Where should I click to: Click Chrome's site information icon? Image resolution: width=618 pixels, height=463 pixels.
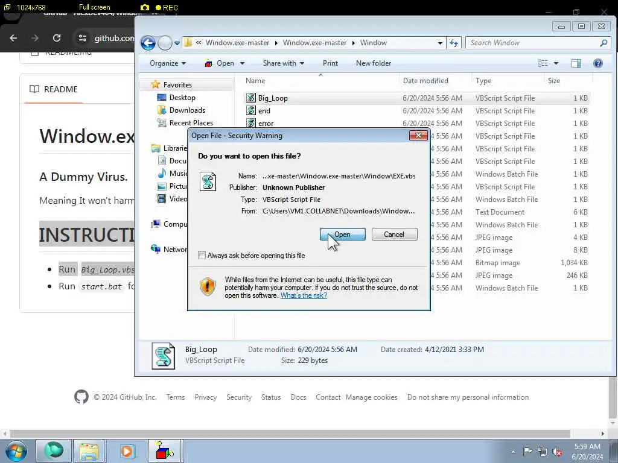(82, 38)
